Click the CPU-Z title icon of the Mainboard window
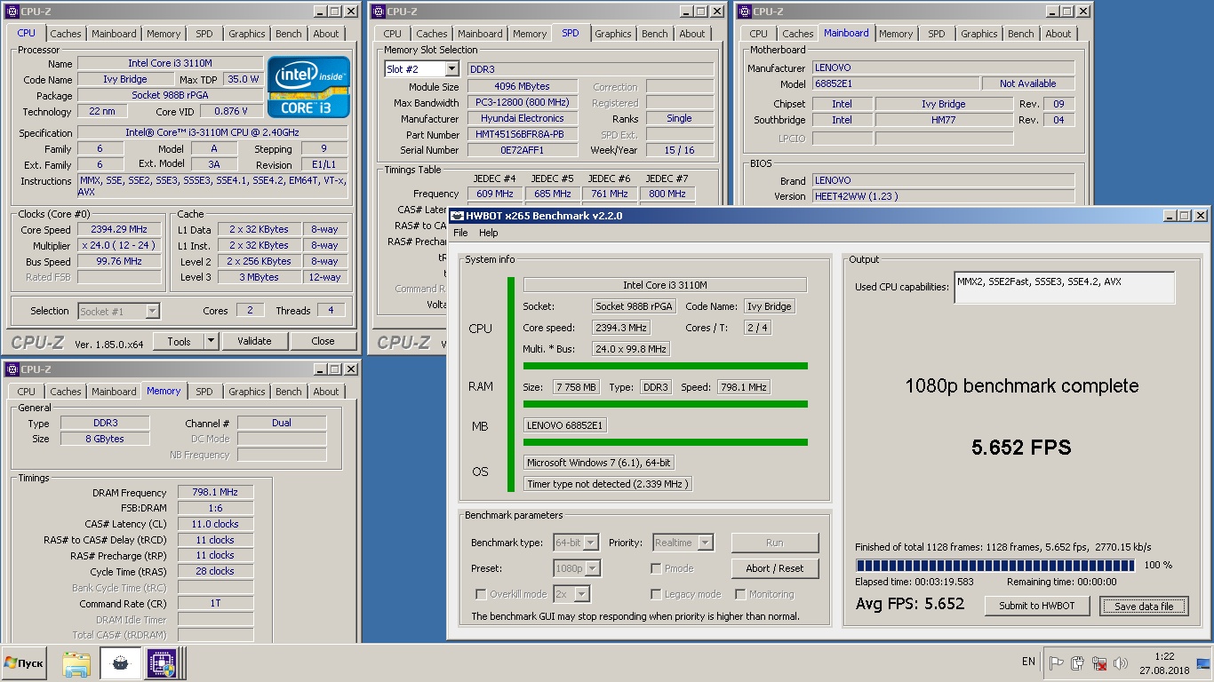The image size is (1214, 682). click(x=744, y=12)
